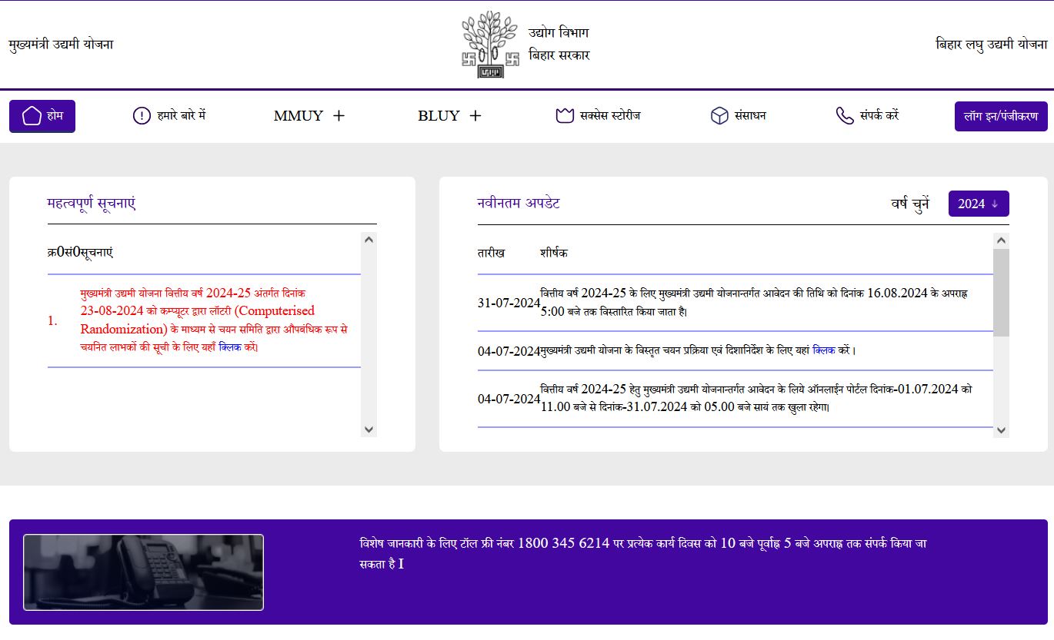Viewport: 1054px width, 640px height.
Task: Open the हमारे बारे में menu item
Action: (181, 116)
